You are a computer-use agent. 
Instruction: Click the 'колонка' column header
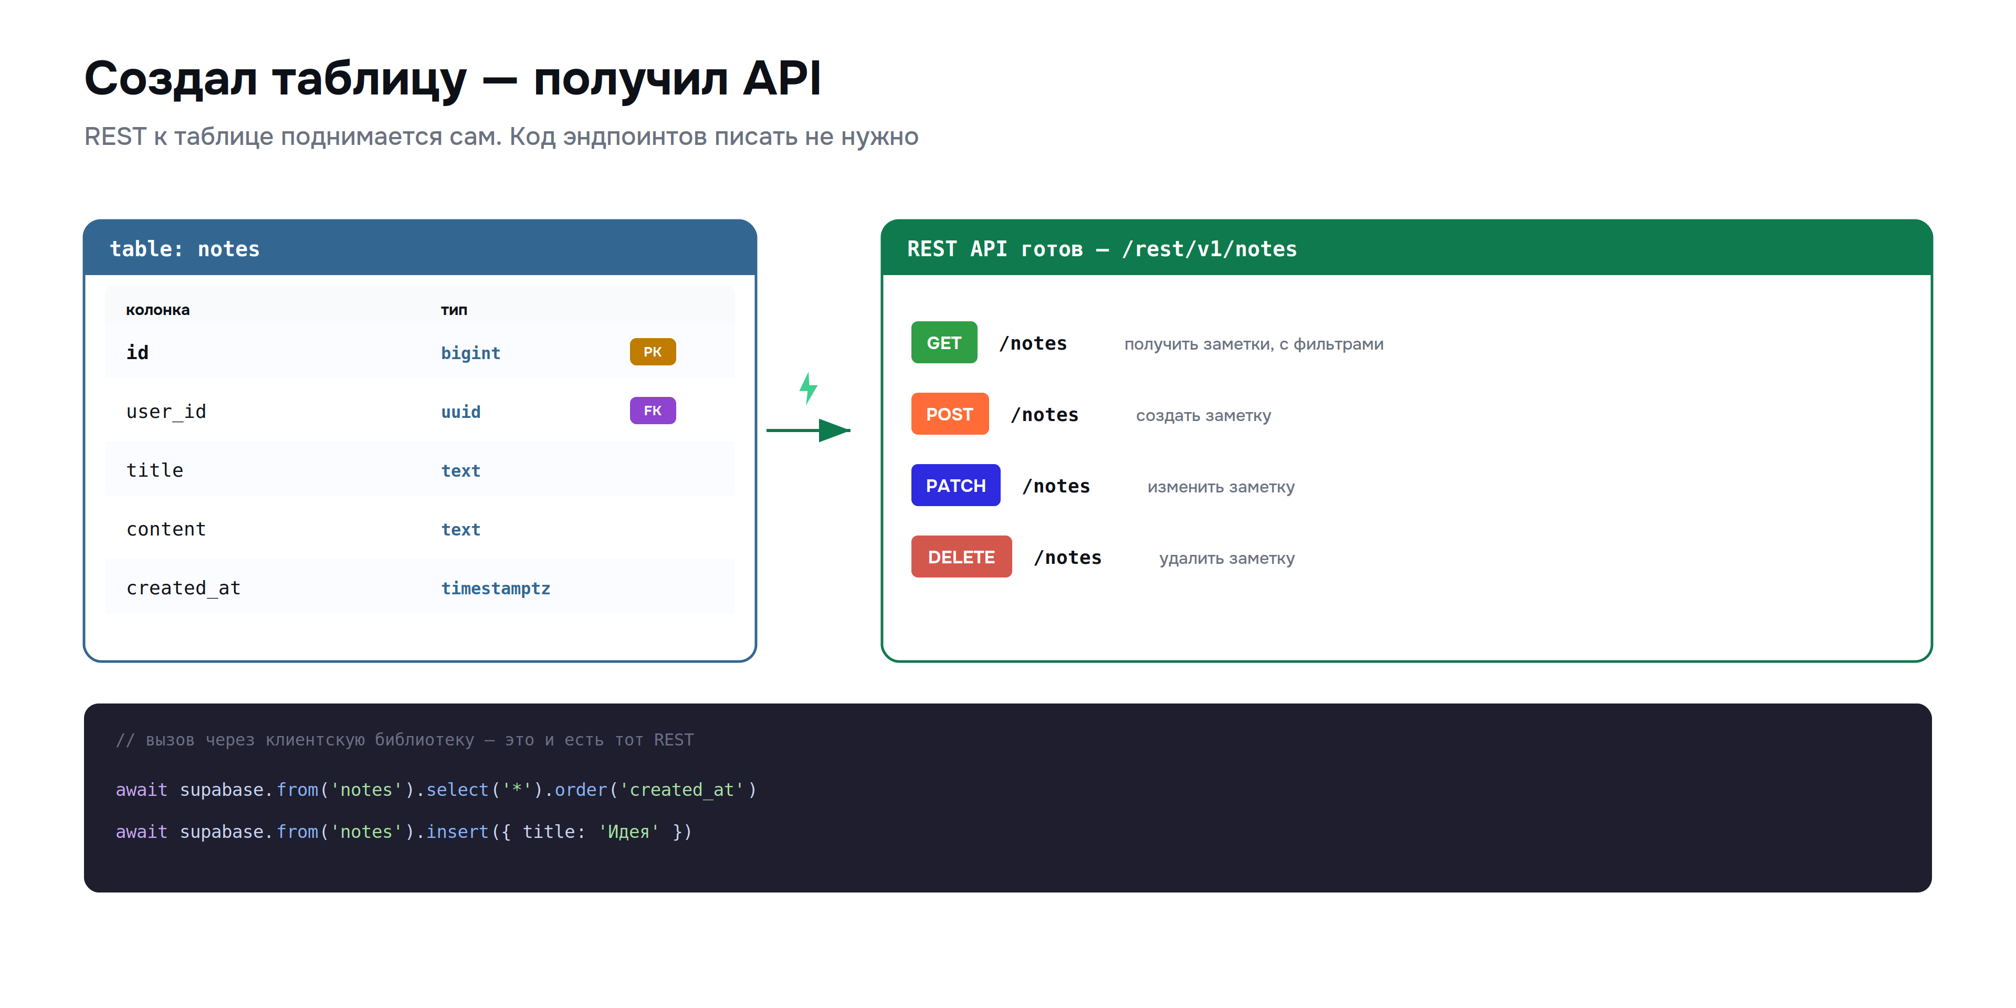point(157,310)
